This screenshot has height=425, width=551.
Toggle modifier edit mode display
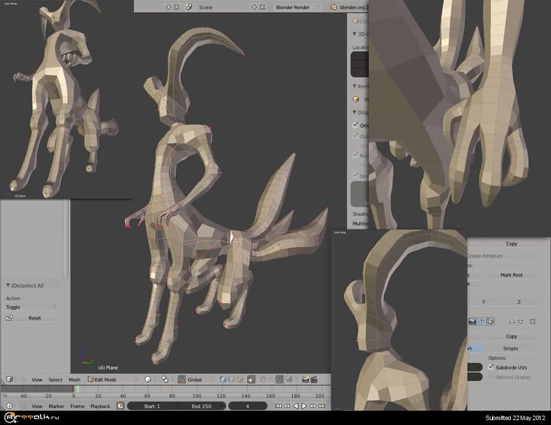click(x=490, y=321)
